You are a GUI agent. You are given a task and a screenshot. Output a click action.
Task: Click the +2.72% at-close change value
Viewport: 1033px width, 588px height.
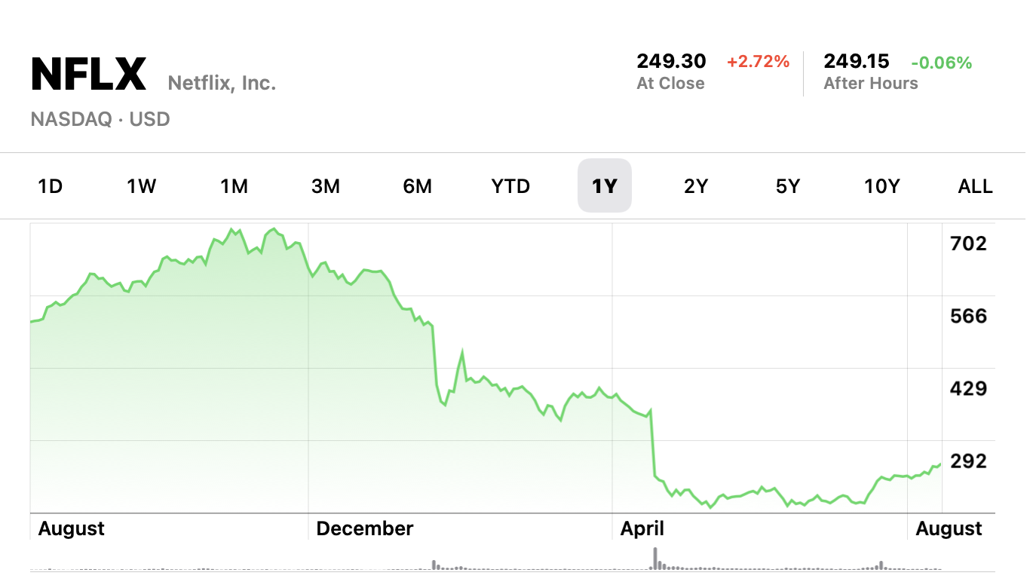[x=758, y=62]
